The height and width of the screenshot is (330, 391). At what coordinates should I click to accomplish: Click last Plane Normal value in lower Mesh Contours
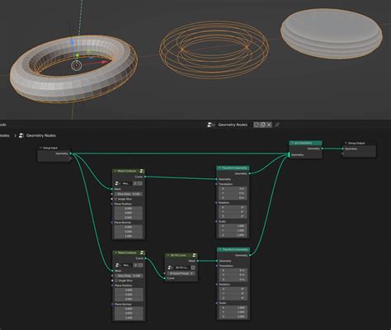coord(129,318)
